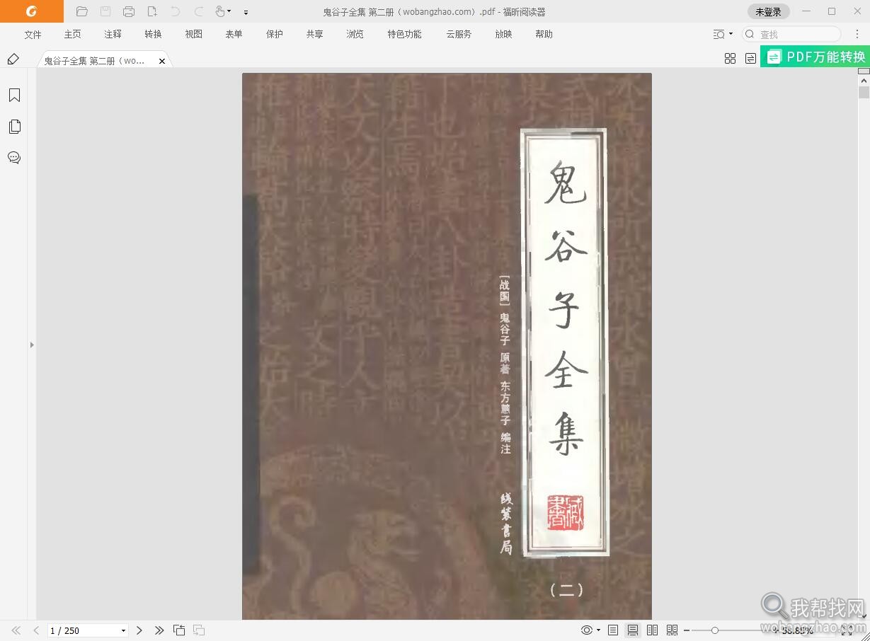Click the four-squares tab grid icon
870x641 pixels.
pyautogui.click(x=731, y=59)
